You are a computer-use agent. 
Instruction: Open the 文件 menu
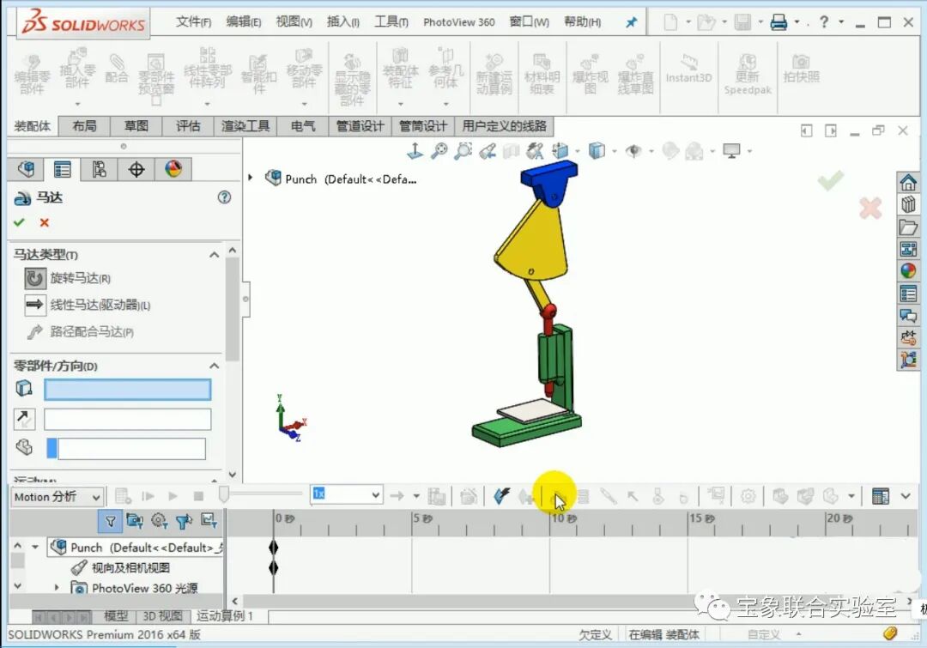tap(193, 21)
